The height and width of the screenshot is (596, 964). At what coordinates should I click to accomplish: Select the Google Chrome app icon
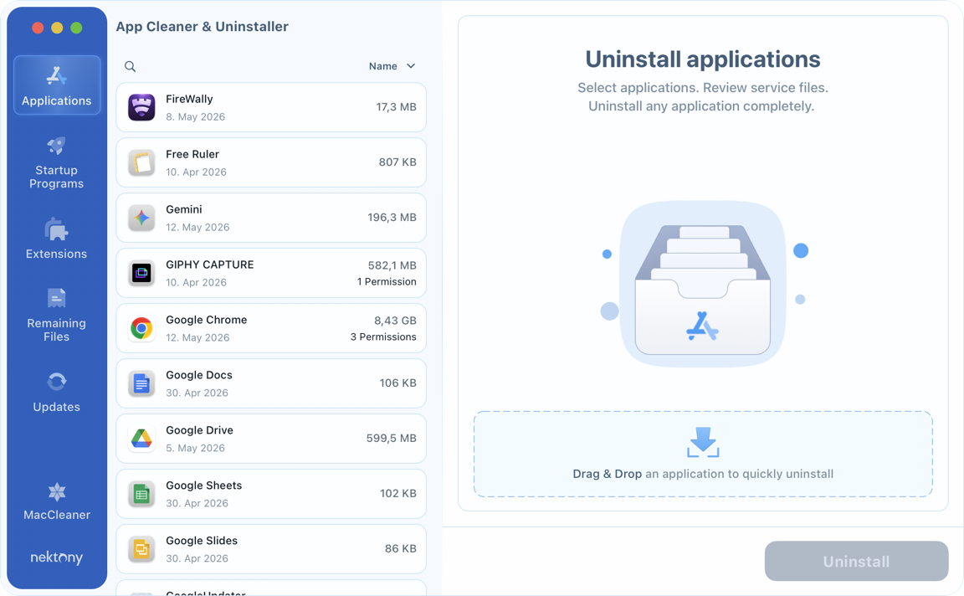(x=141, y=328)
